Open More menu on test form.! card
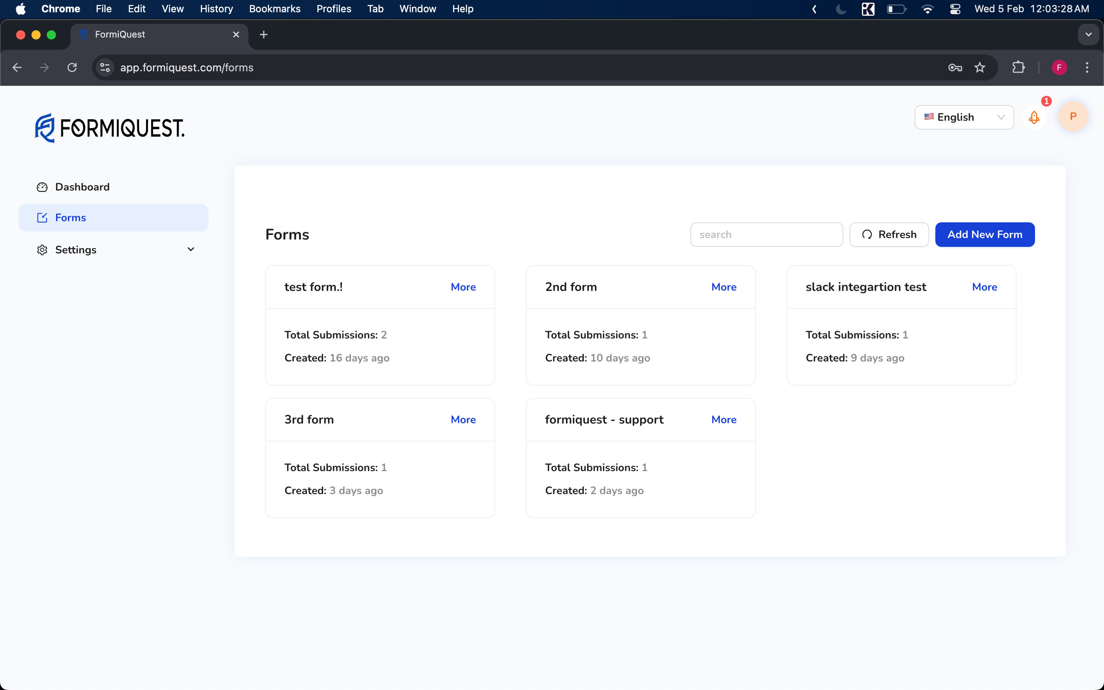Viewport: 1104px width, 690px height. click(x=463, y=287)
